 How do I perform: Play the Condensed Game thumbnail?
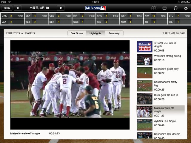coord(144,47)
